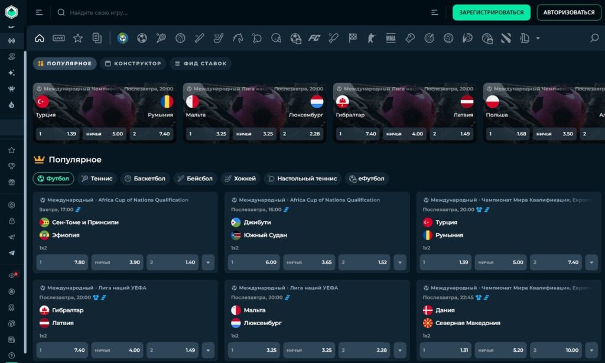Select the Настольный теннис filter chip

302,179
